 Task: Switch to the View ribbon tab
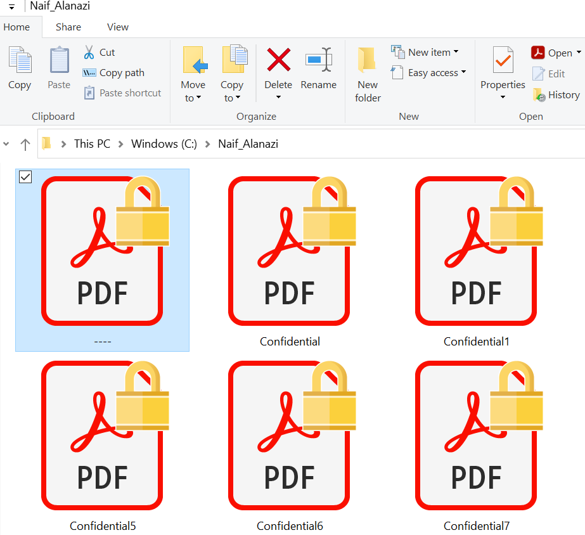pyautogui.click(x=118, y=27)
